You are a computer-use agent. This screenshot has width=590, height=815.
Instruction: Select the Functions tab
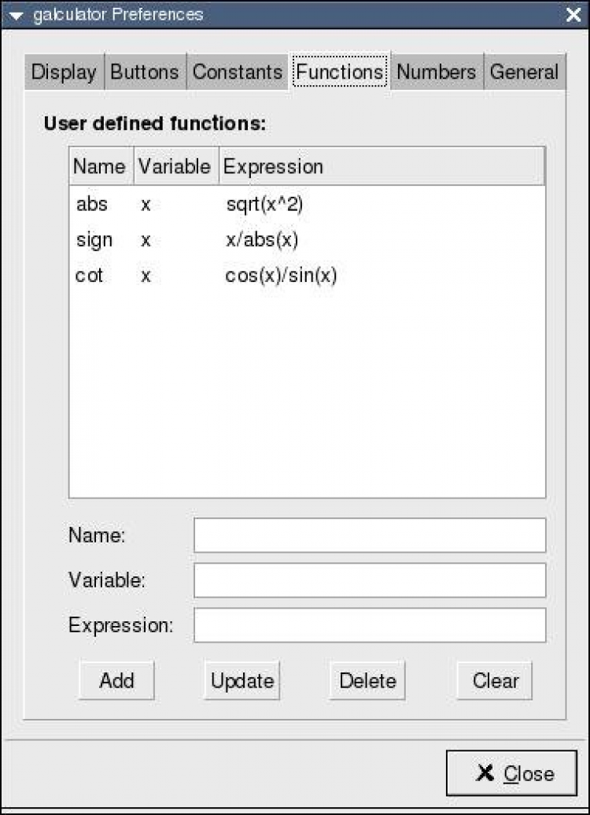(x=340, y=72)
